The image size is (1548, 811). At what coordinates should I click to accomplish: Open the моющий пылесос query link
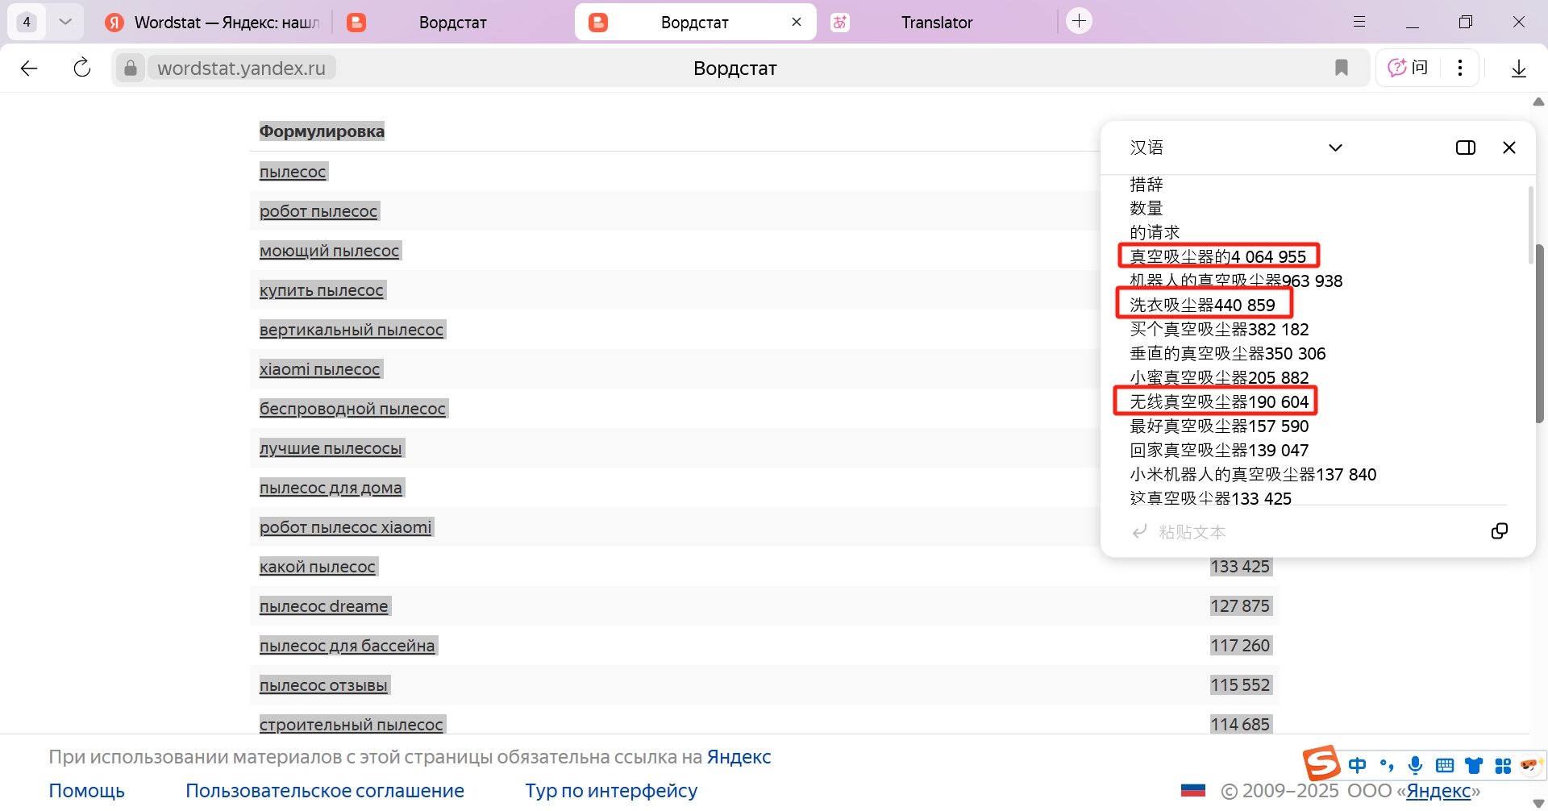point(329,251)
